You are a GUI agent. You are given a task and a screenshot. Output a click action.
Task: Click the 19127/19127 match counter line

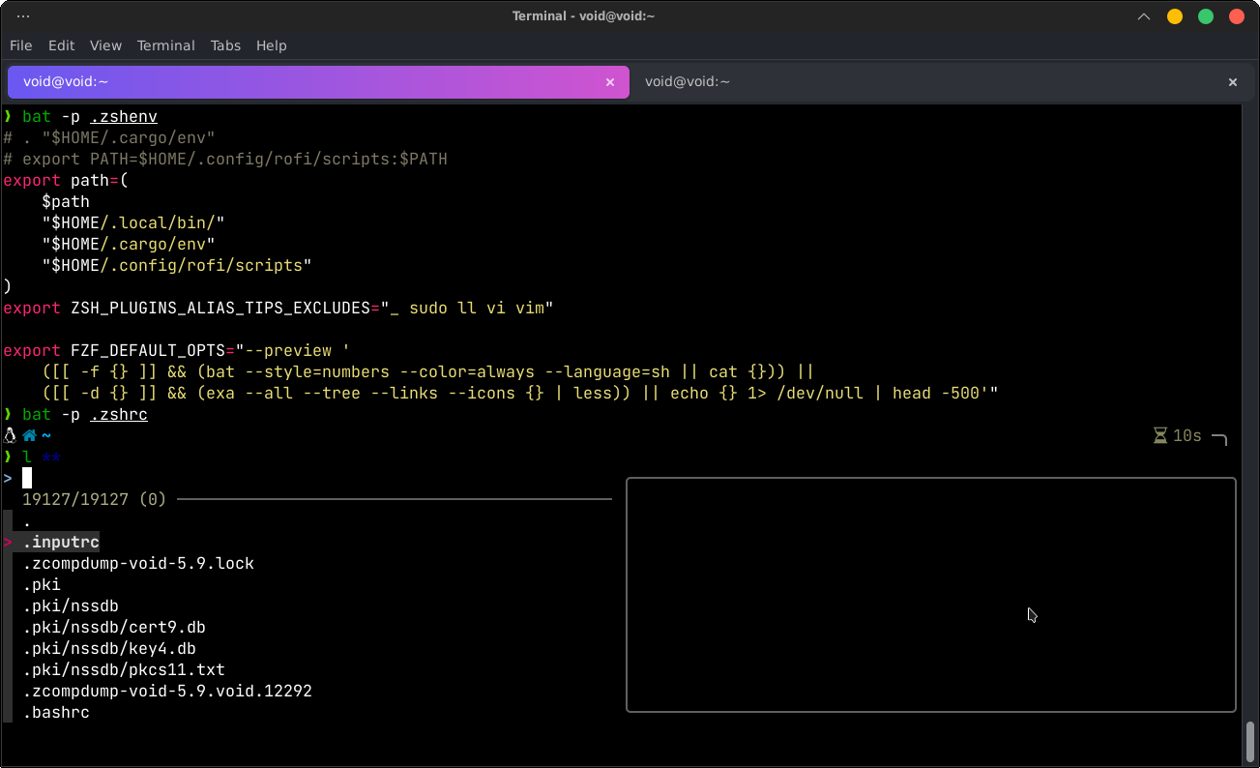(93, 499)
